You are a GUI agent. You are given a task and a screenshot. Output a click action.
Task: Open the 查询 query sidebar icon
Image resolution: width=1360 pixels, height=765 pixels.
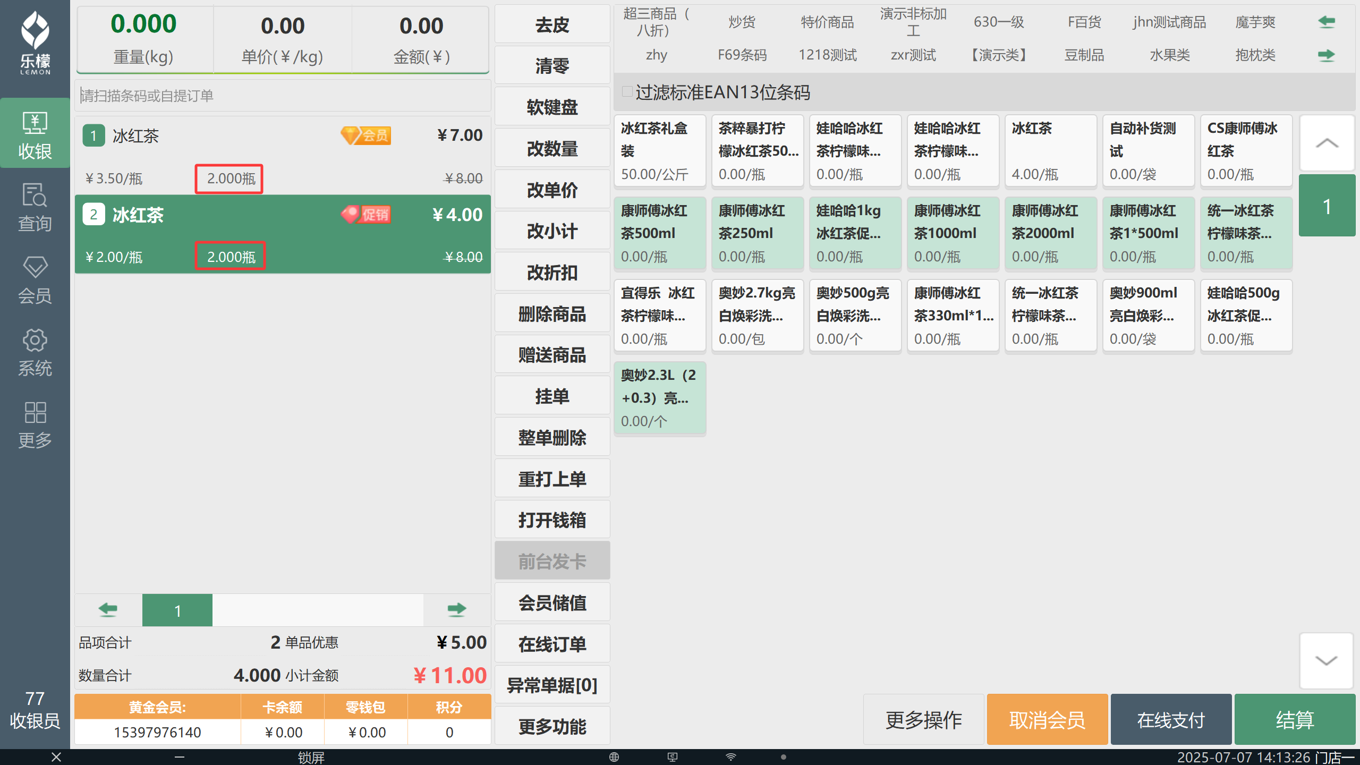(x=35, y=207)
